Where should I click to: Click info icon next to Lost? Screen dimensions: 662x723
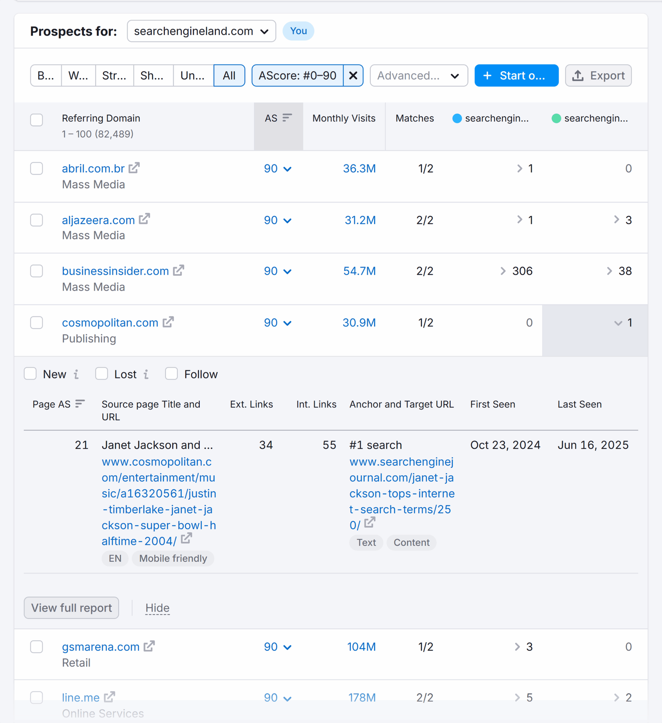click(146, 375)
